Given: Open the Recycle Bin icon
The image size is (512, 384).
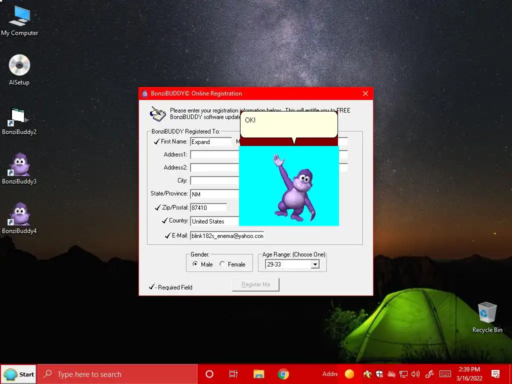Looking at the screenshot, I should click(487, 317).
